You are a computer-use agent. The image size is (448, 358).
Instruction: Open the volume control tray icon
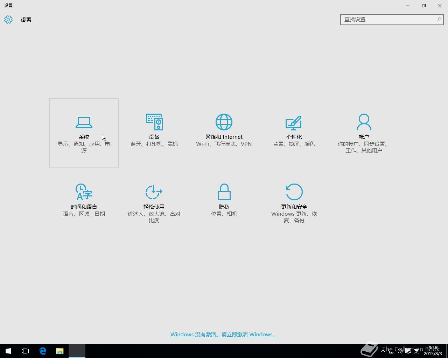coord(399,351)
